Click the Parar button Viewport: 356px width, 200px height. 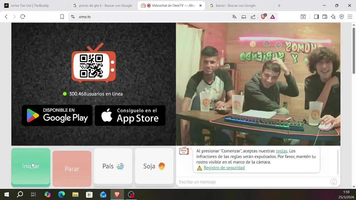(72, 169)
